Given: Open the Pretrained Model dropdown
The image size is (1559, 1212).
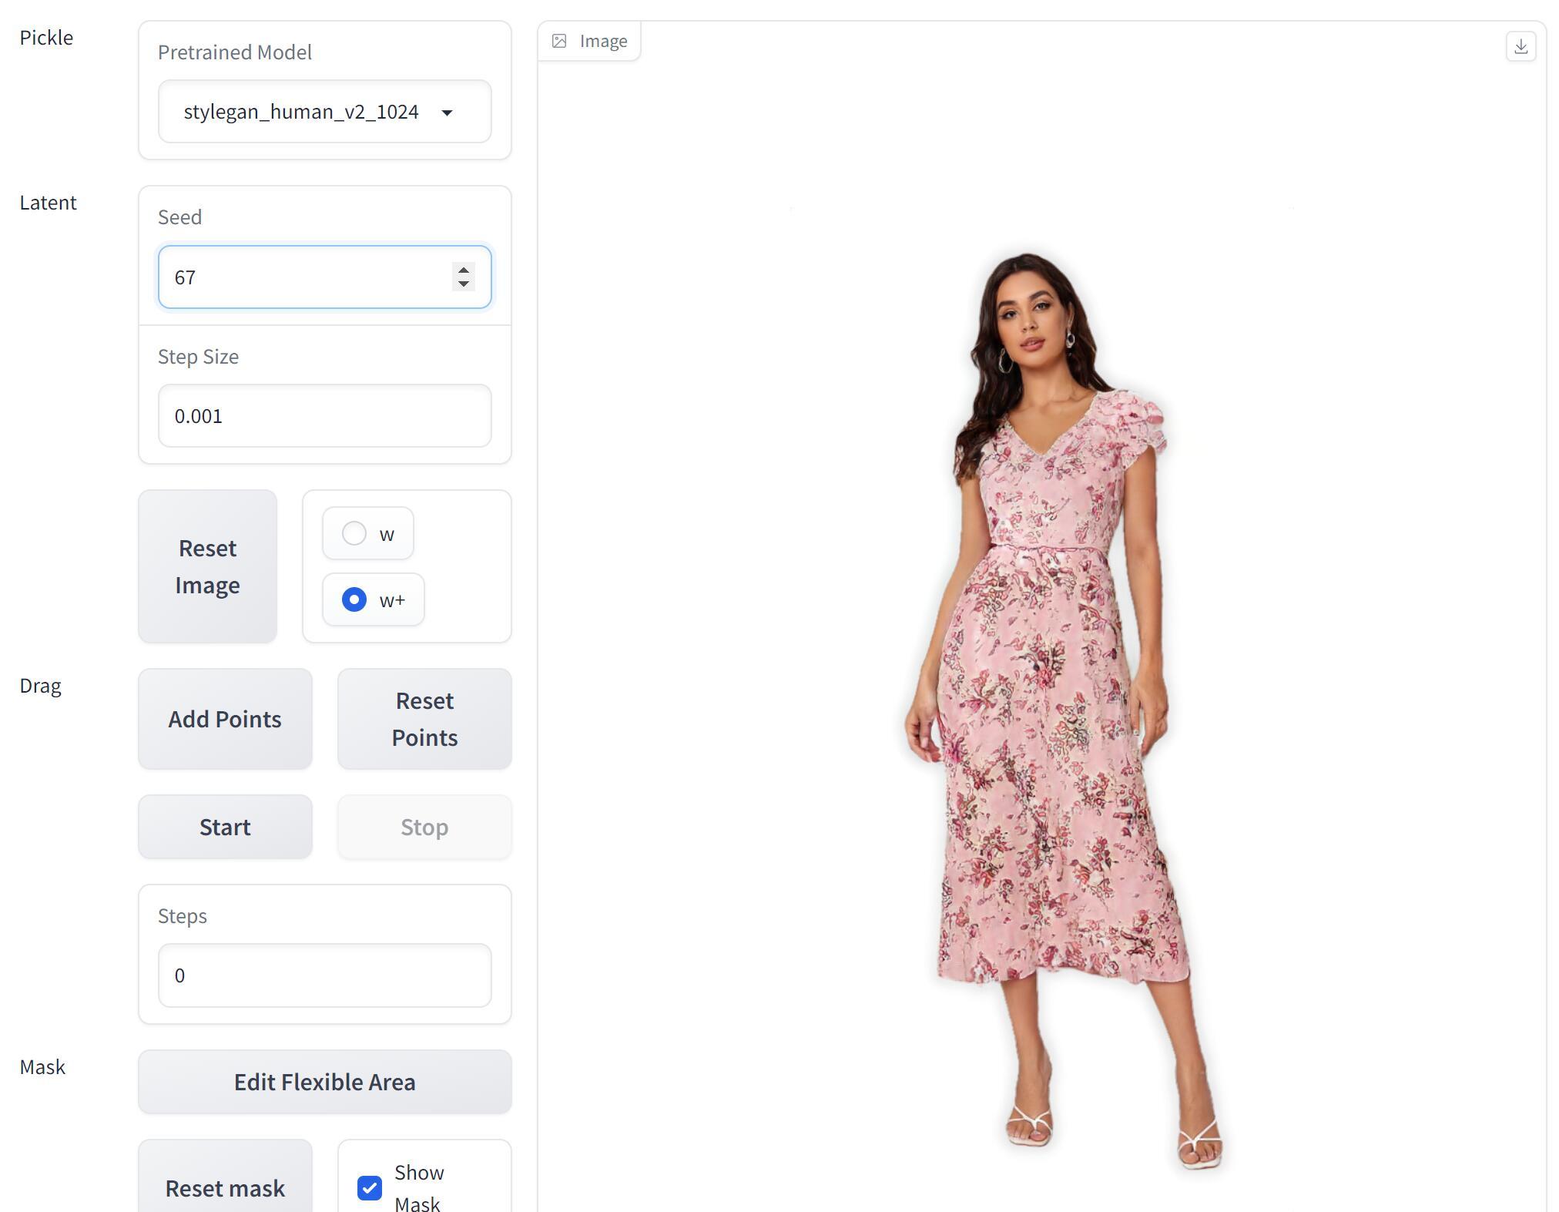Looking at the screenshot, I should [x=324, y=112].
